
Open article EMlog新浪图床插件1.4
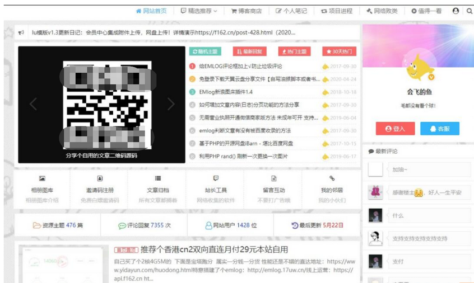[225, 92]
